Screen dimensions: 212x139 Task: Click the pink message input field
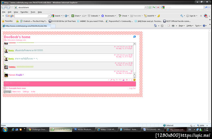pyautogui.click(x=70, y=84)
